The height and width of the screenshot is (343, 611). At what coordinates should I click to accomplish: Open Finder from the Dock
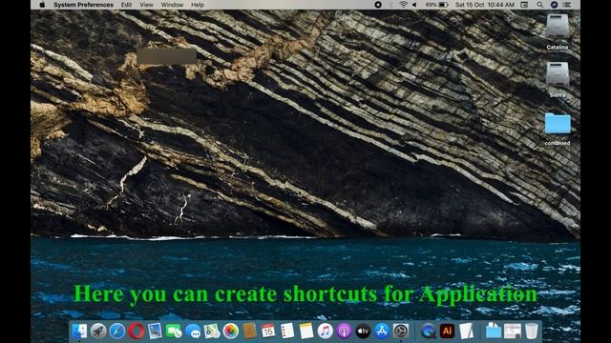click(79, 332)
